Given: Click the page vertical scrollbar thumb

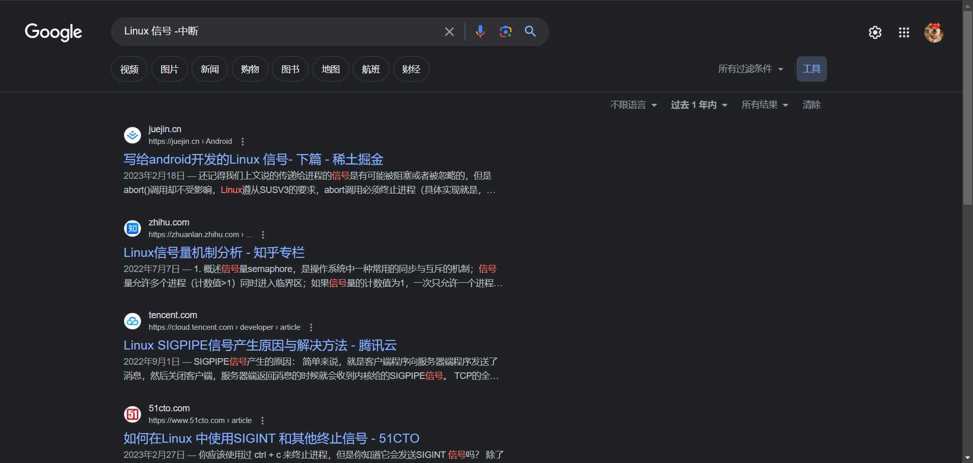Looking at the screenshot, I should (967, 107).
